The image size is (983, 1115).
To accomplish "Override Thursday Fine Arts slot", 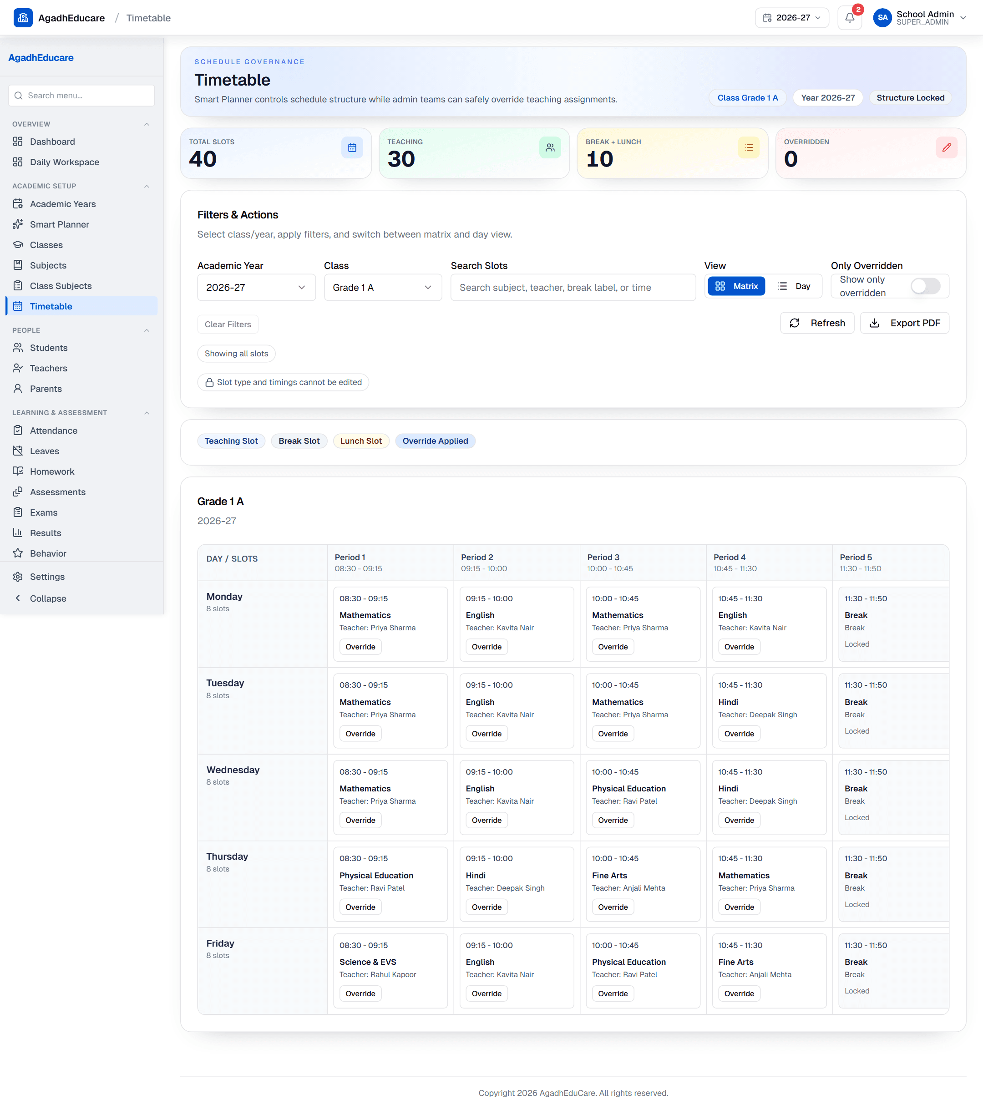I will click(613, 907).
